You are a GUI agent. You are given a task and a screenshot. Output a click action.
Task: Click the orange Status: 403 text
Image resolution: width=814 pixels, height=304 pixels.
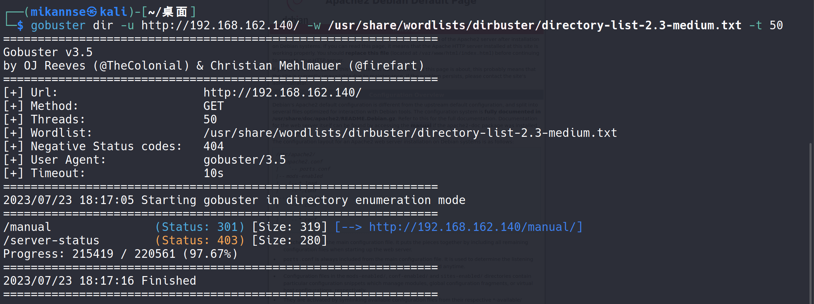[x=200, y=241]
